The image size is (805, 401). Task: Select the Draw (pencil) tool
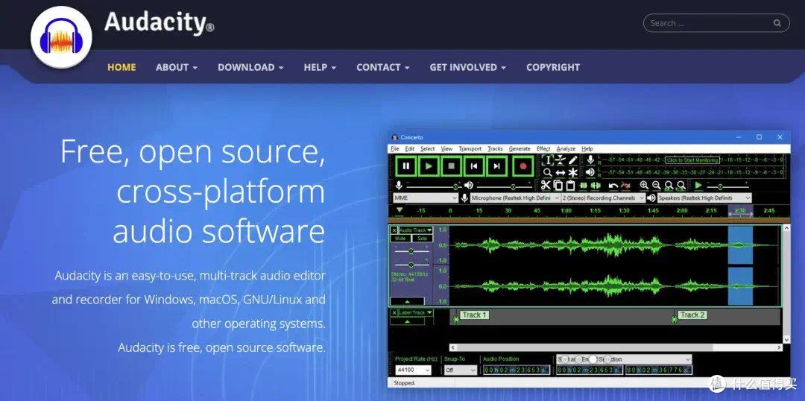pyautogui.click(x=573, y=160)
